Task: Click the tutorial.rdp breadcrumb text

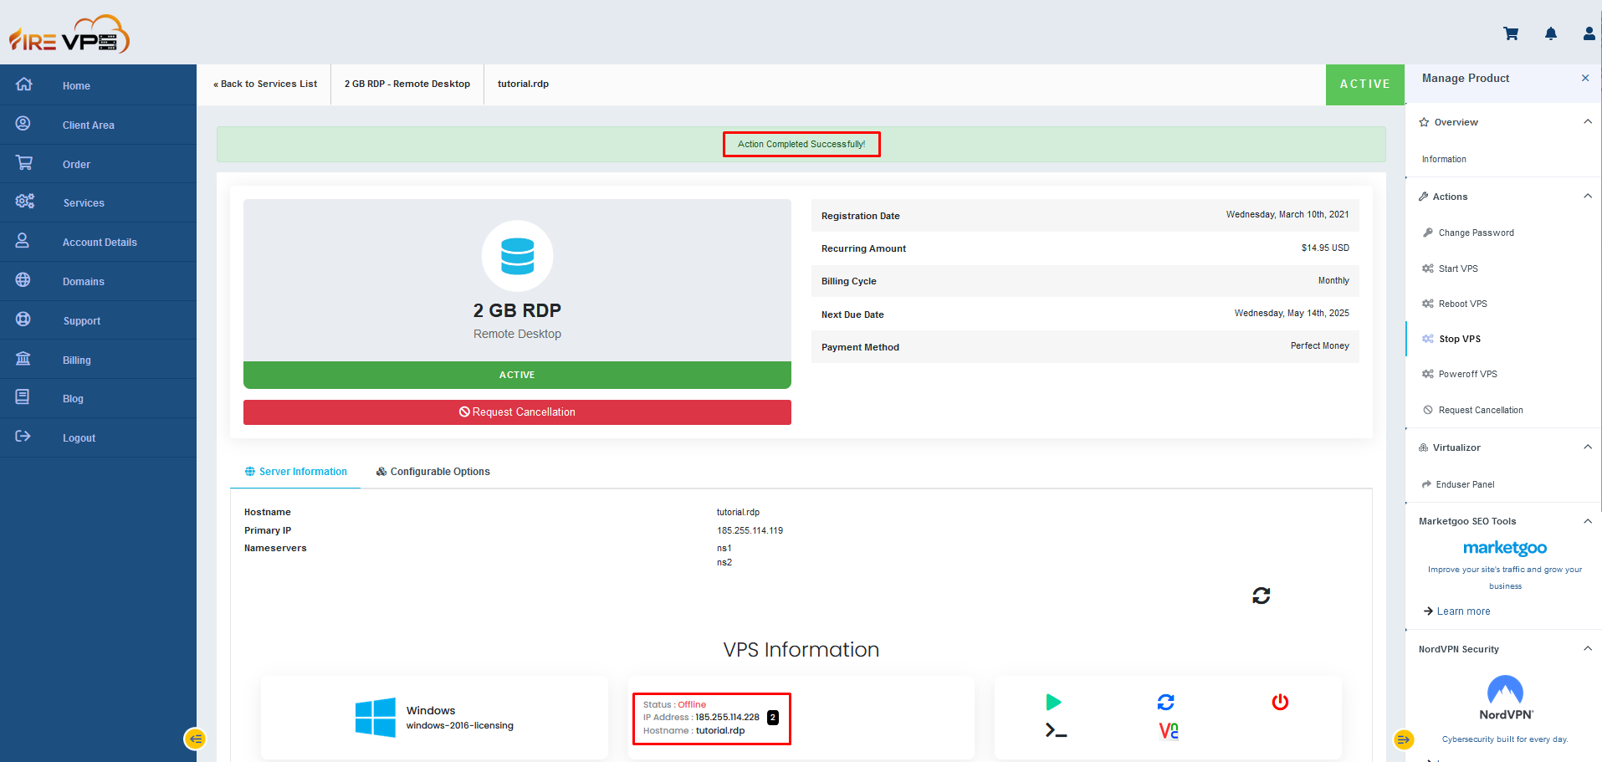Action: point(523,84)
